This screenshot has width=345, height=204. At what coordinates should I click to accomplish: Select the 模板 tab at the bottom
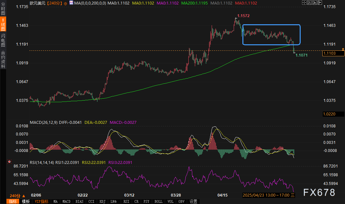point(26,201)
